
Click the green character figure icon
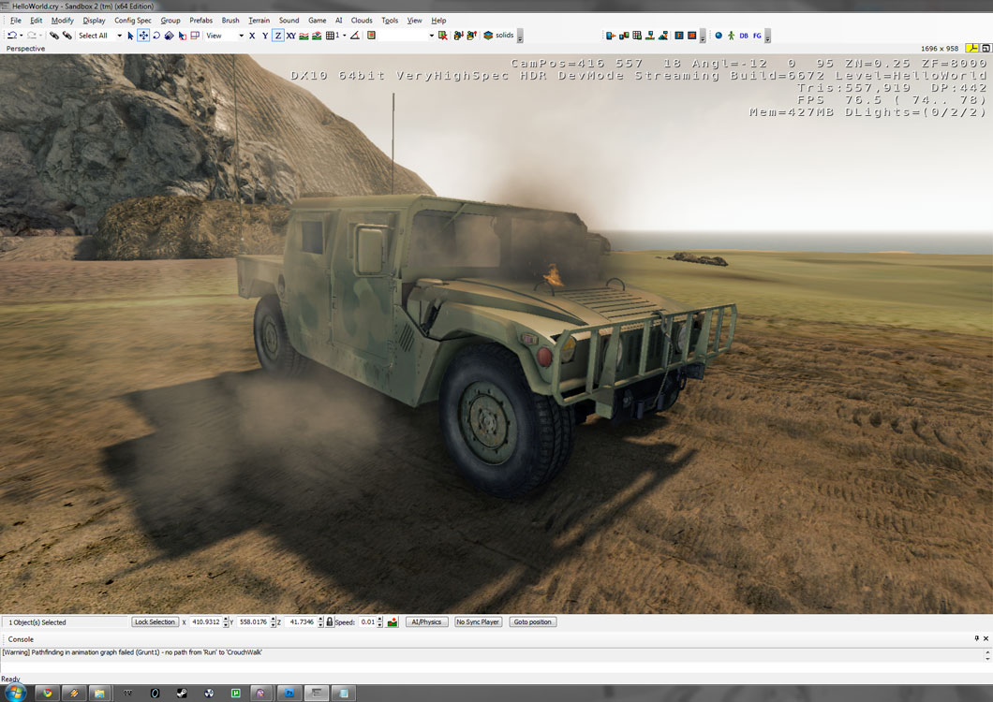731,36
